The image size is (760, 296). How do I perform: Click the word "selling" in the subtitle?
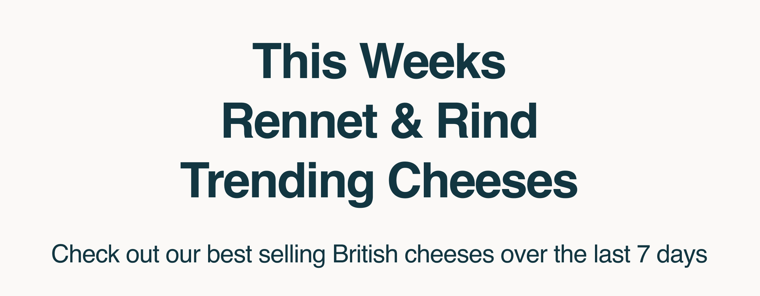pos(292,255)
